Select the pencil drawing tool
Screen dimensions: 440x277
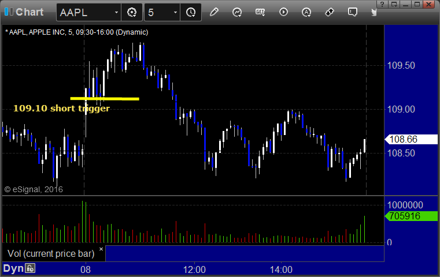click(x=214, y=12)
